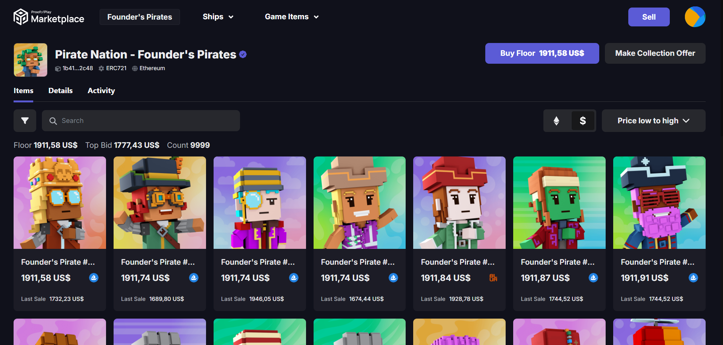Click Count 9999 text
Image resolution: width=723 pixels, height=345 pixels.
click(188, 145)
